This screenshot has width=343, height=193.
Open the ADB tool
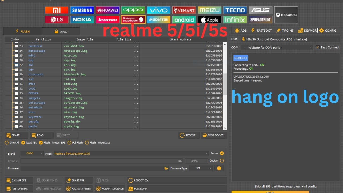click(x=241, y=31)
